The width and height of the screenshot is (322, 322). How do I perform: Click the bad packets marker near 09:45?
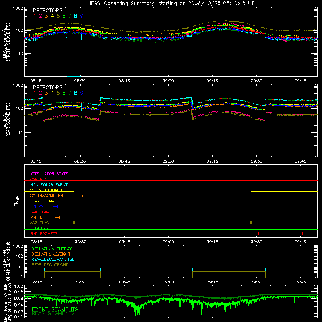pyautogui.click(x=302, y=233)
